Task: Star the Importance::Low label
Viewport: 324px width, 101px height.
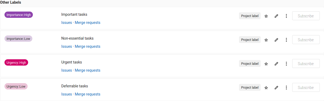Action: (x=266, y=40)
